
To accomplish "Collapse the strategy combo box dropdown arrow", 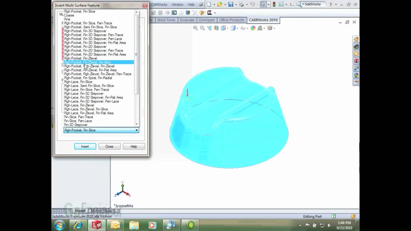I will [136, 130].
